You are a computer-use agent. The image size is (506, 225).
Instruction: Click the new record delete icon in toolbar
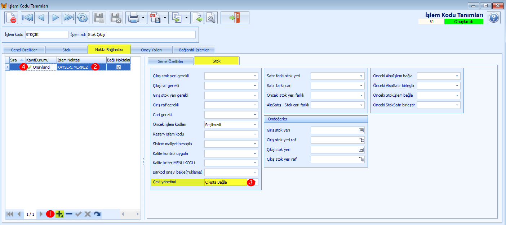tap(11, 18)
